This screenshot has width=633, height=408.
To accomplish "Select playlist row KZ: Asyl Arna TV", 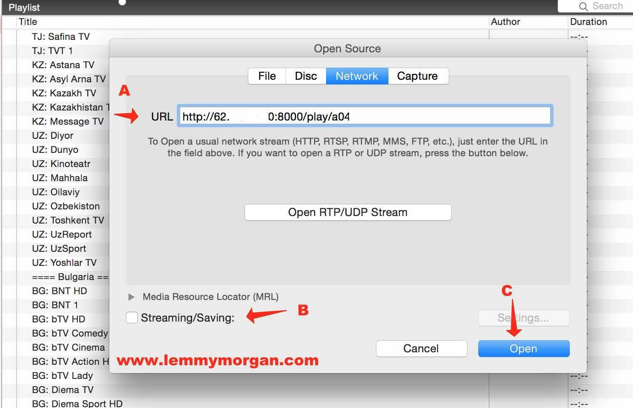I will pyautogui.click(x=69, y=79).
